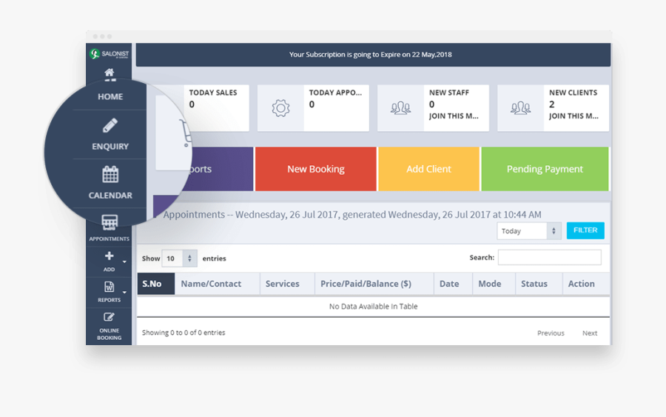Expand the Reports sidebar submenu arrow

click(124, 293)
